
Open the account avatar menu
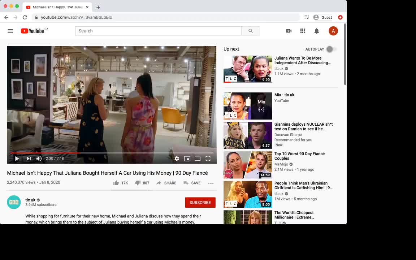333,31
